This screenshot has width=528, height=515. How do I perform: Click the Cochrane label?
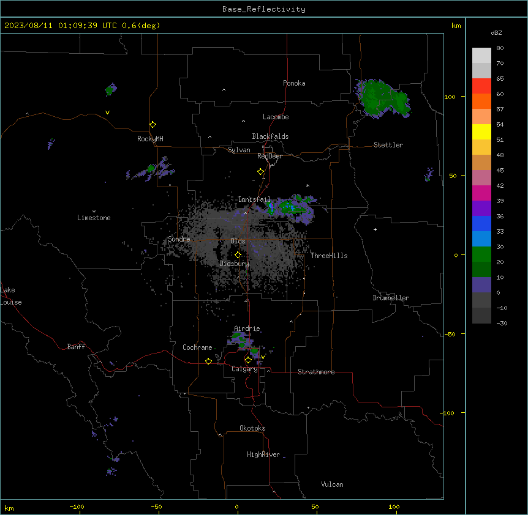point(197,347)
